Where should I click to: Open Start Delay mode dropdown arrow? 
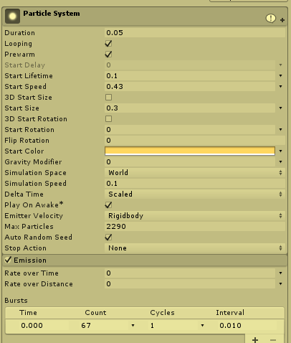tap(281, 65)
